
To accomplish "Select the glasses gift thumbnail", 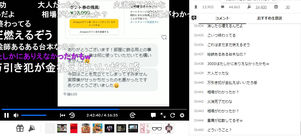I will point(157,128).
